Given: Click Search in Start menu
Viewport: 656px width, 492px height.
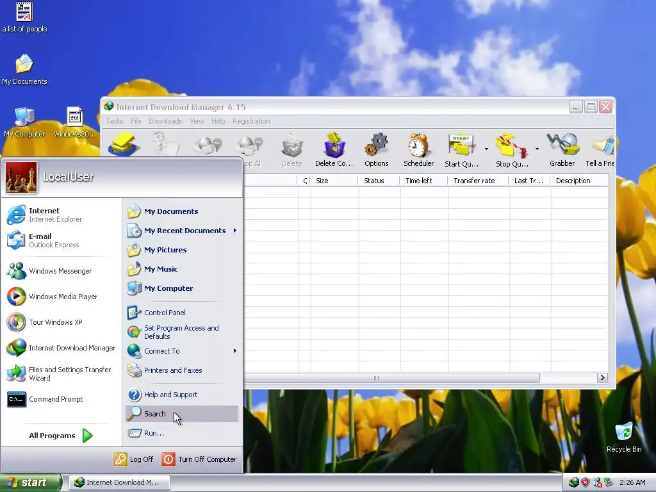Looking at the screenshot, I should (182, 414).
